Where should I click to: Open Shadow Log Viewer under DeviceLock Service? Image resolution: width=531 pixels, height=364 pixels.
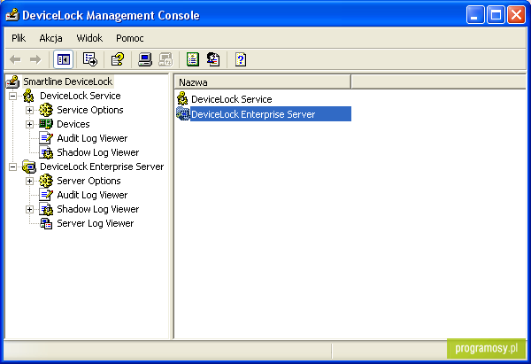coord(98,152)
